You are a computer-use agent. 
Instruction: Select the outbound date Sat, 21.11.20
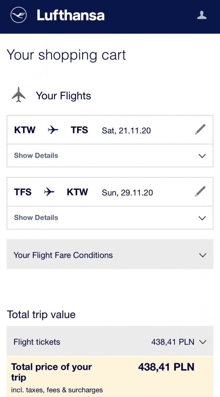tap(126, 130)
